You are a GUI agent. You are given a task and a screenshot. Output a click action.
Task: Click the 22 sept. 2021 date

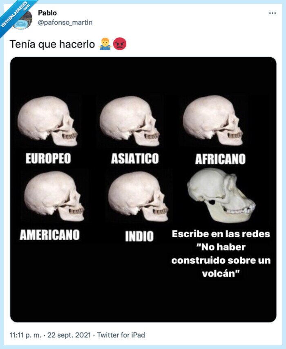coord(69,335)
